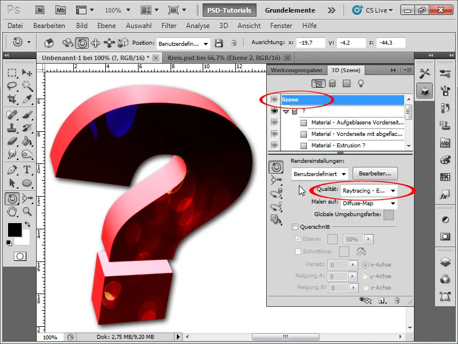Click the Bearbeiten... render settings button

coord(375,174)
